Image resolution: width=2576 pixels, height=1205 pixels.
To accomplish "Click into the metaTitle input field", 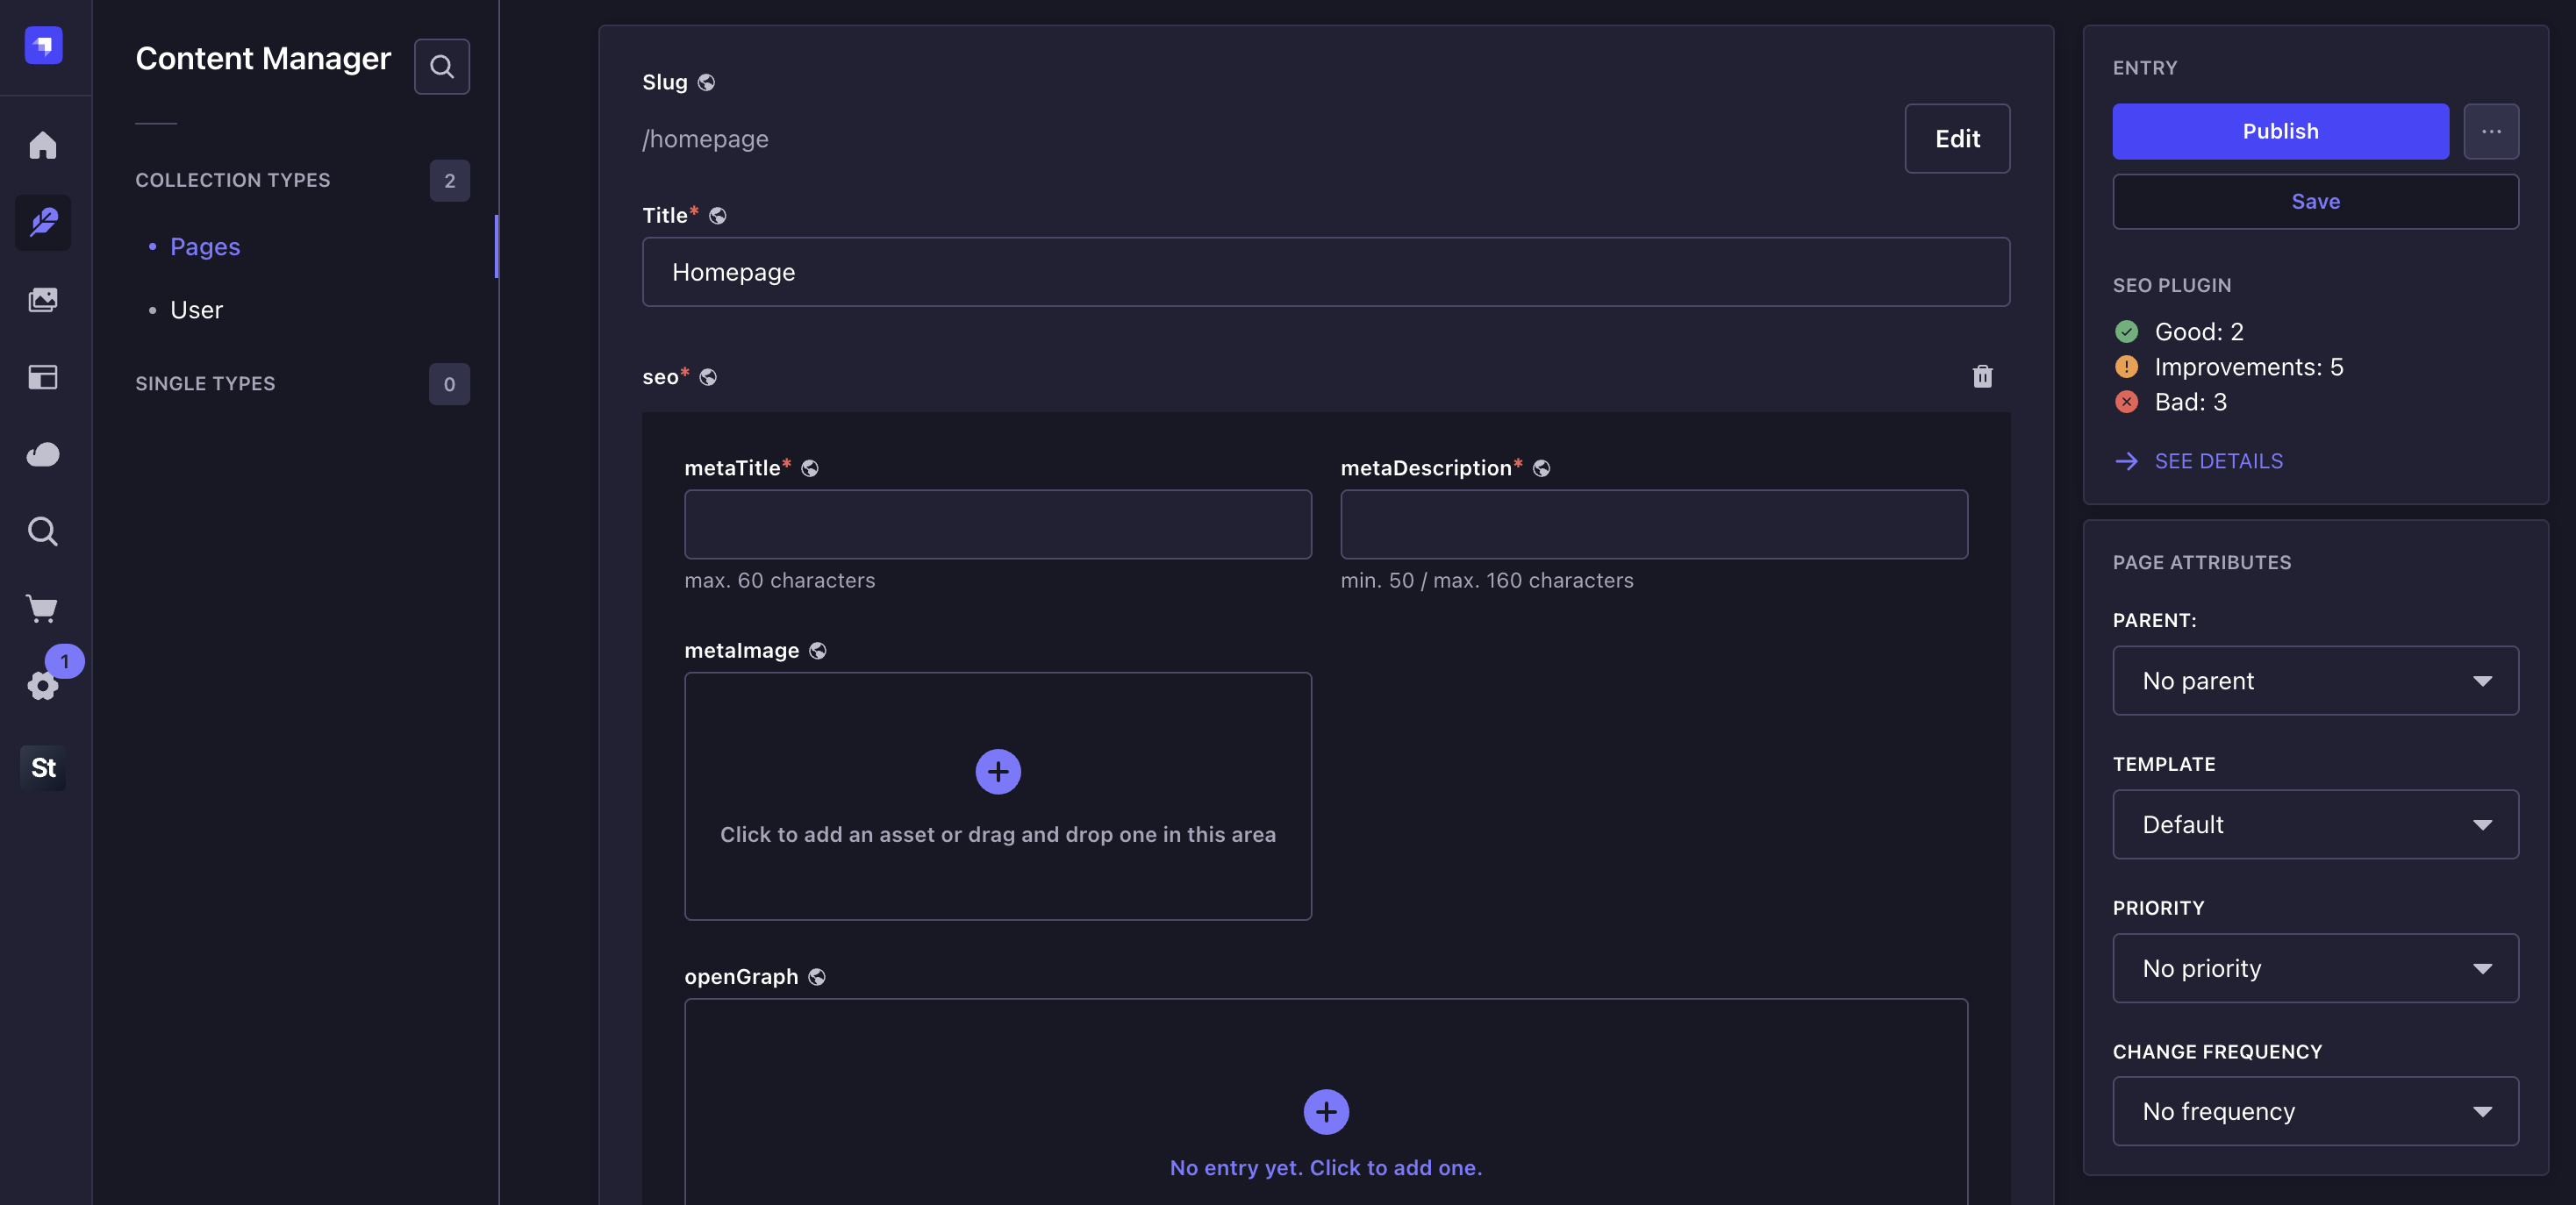I will pos(997,524).
